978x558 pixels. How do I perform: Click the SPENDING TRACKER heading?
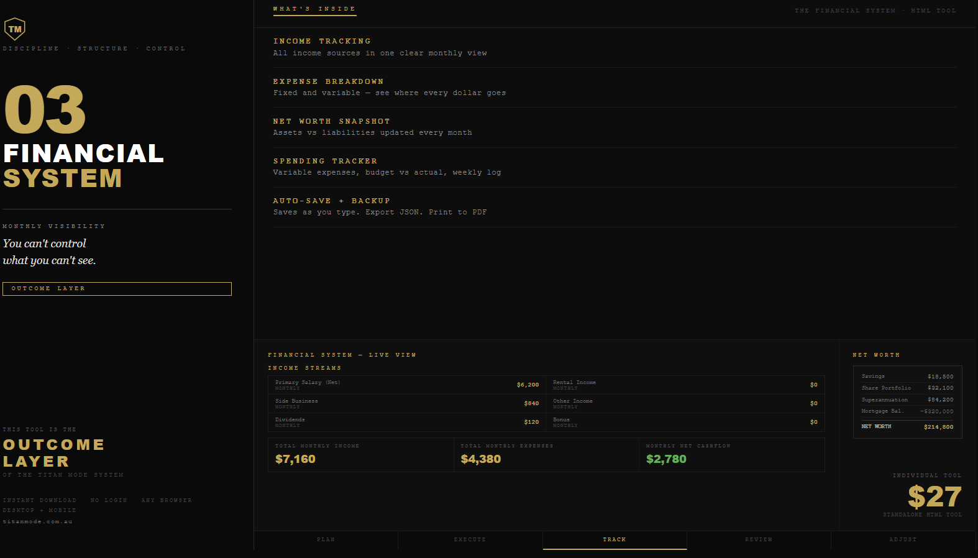[325, 162]
